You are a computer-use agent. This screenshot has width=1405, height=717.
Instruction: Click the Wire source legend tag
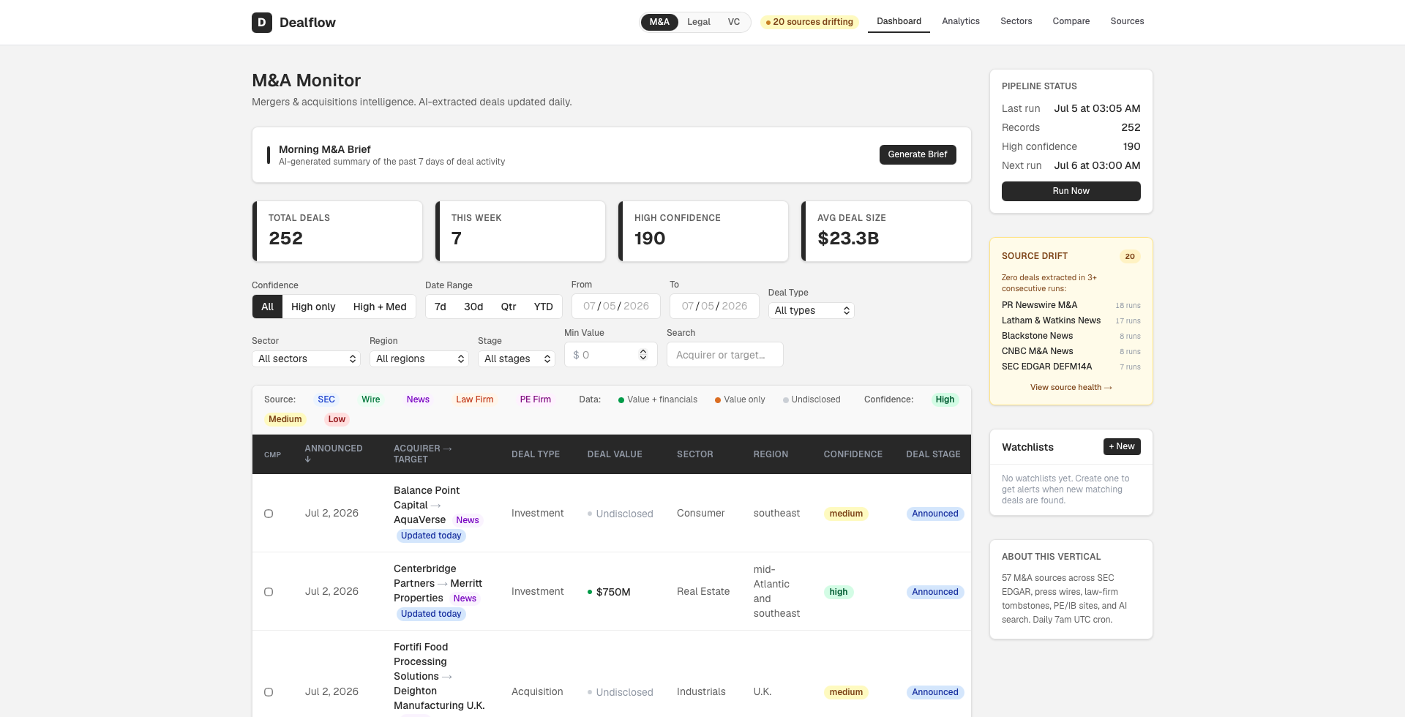tap(371, 399)
